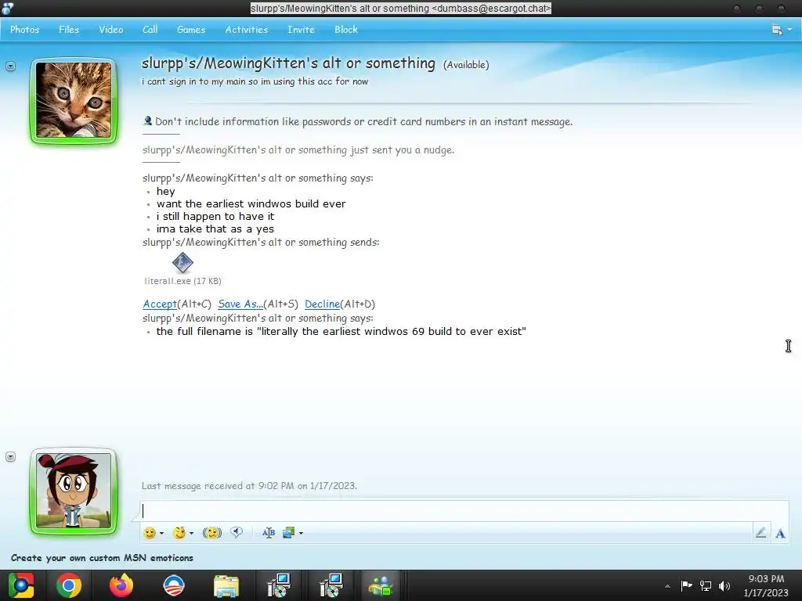Open the Photos menu item
This screenshot has width=802, height=601.
point(24,30)
